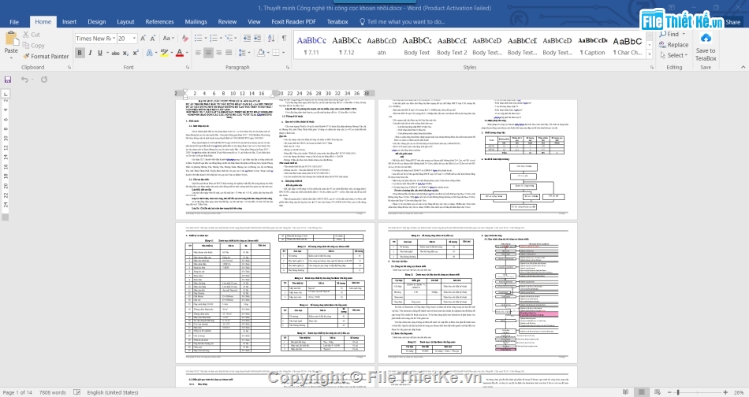
Task: Click Save to TeraBox cloud icon
Action: pos(706,38)
